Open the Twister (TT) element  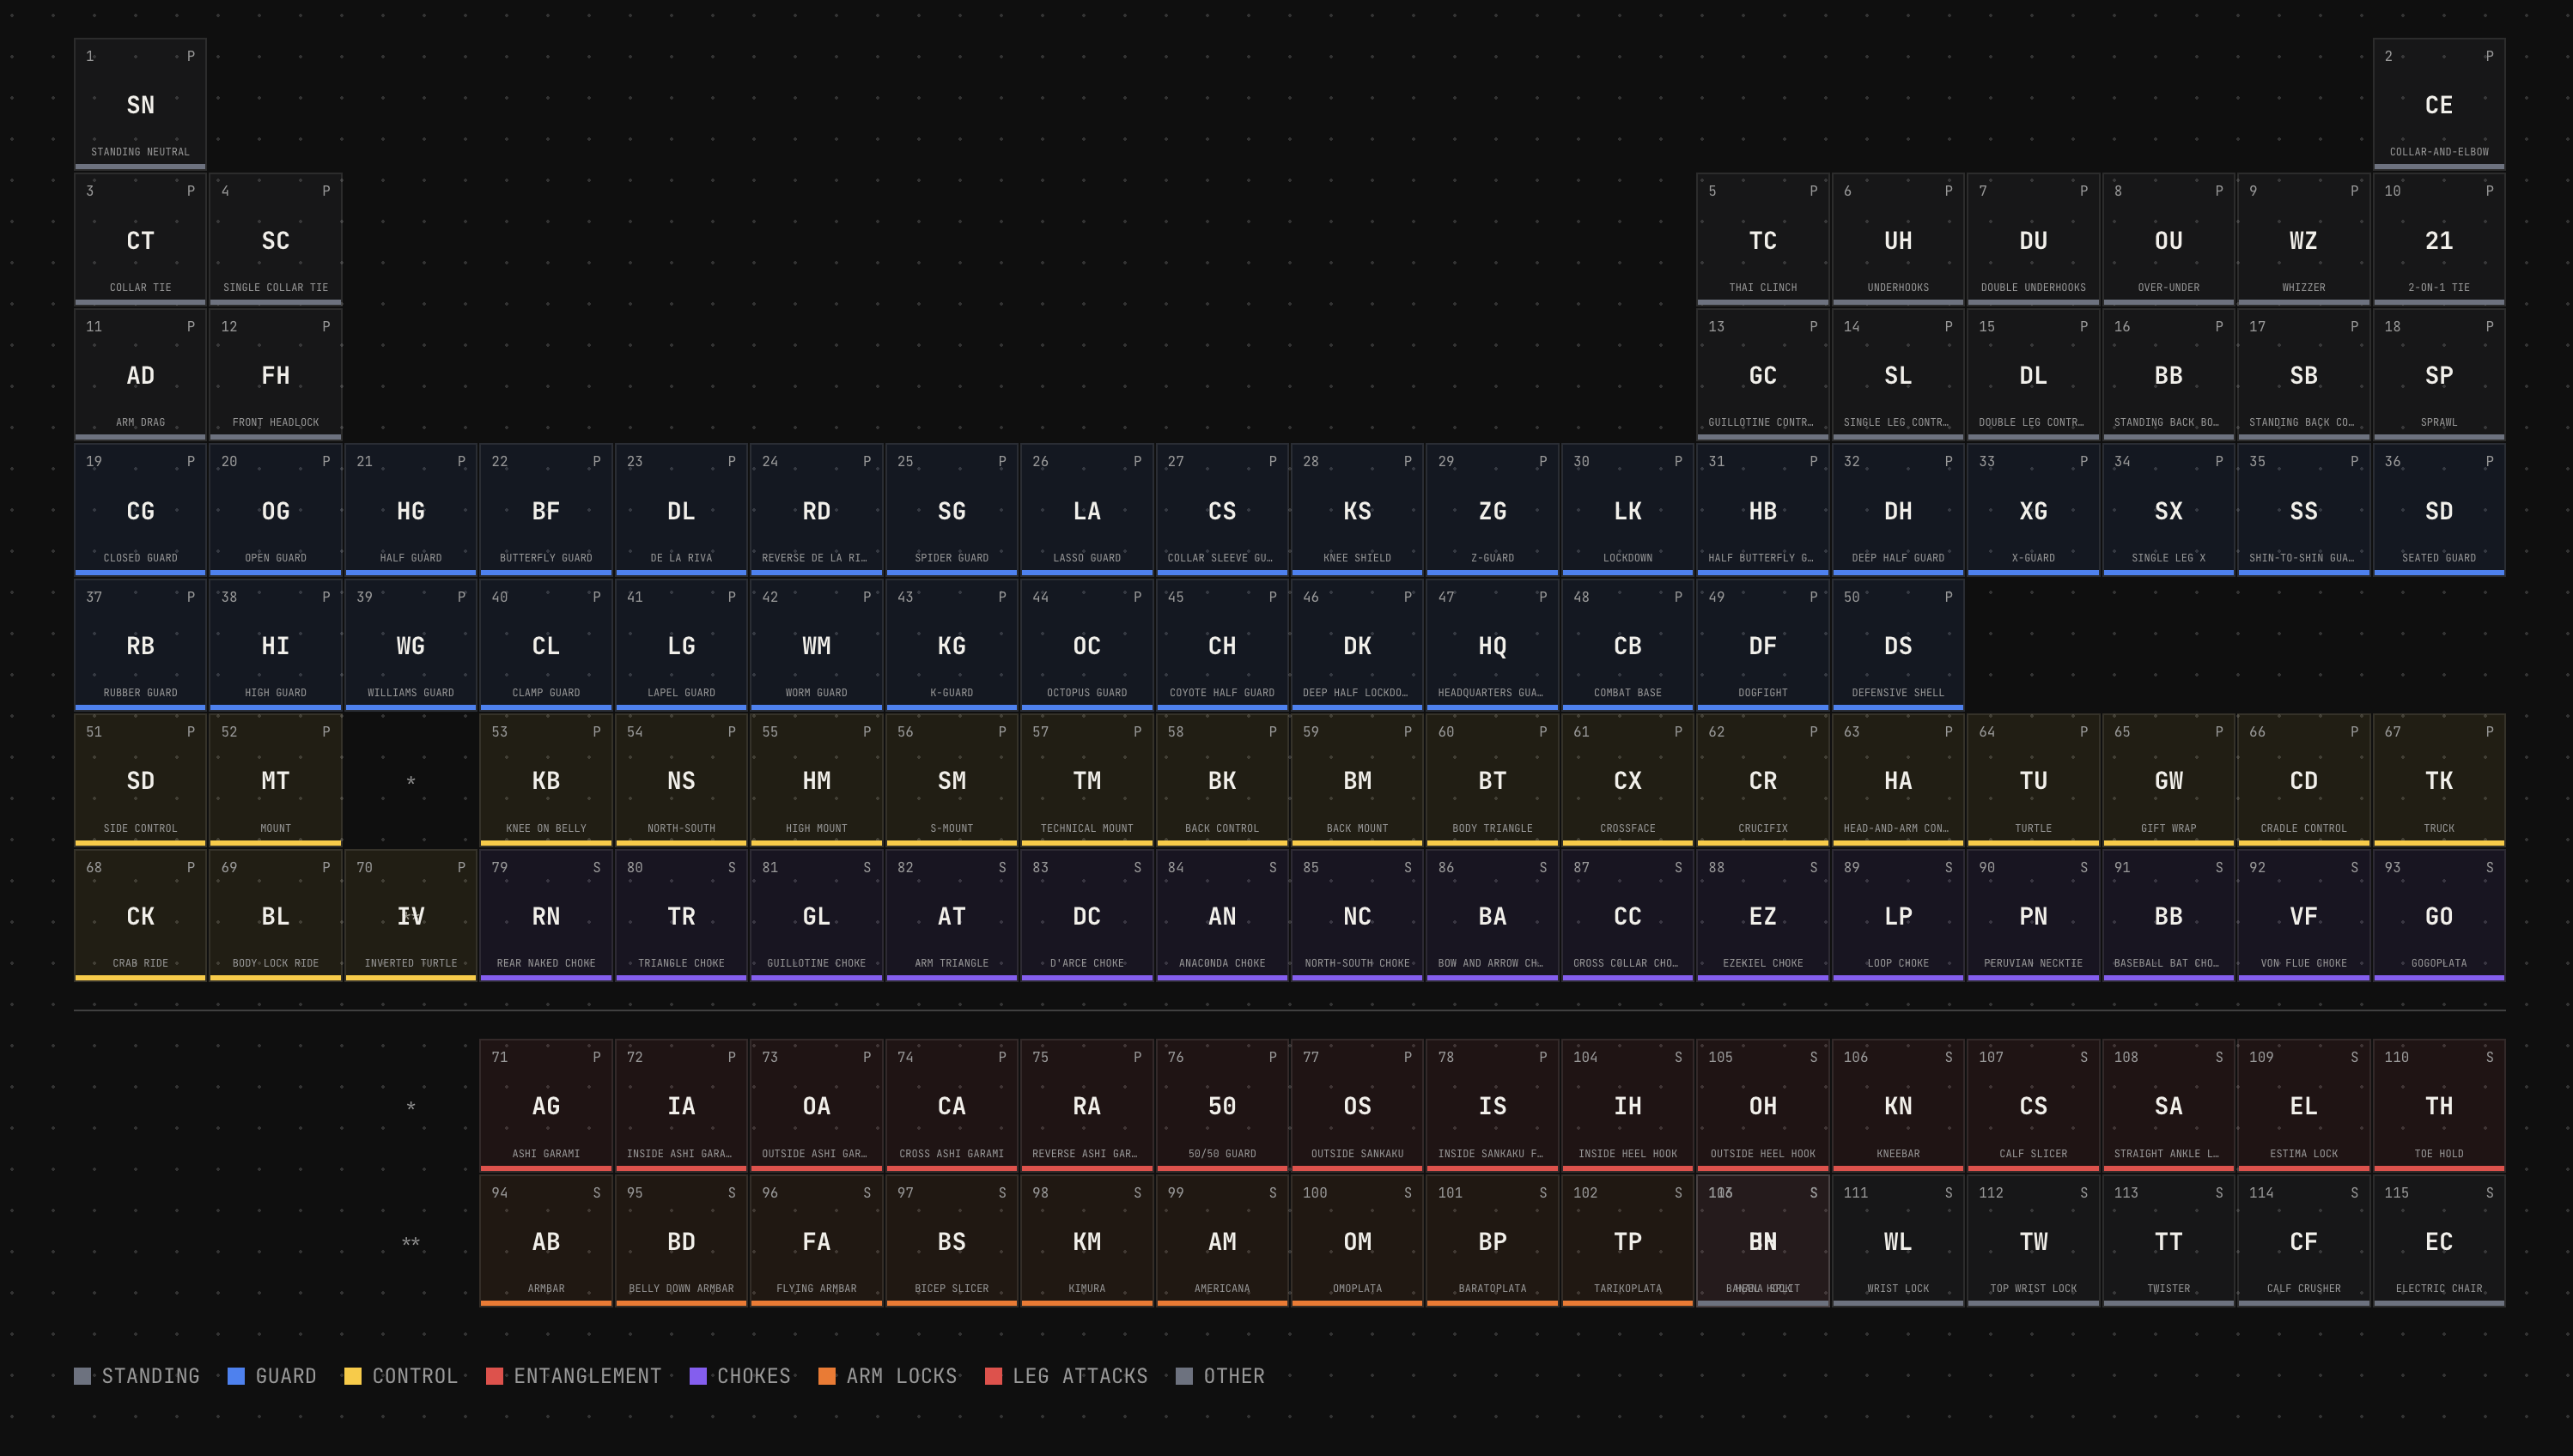coord(2168,1239)
